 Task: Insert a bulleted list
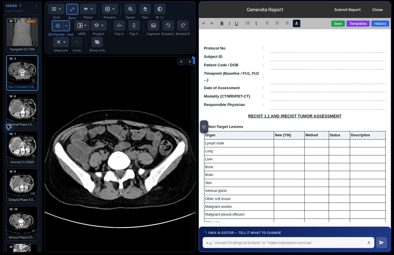coord(248,23)
